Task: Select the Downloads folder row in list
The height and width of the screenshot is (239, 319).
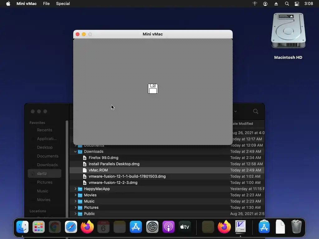Action: (x=167, y=152)
